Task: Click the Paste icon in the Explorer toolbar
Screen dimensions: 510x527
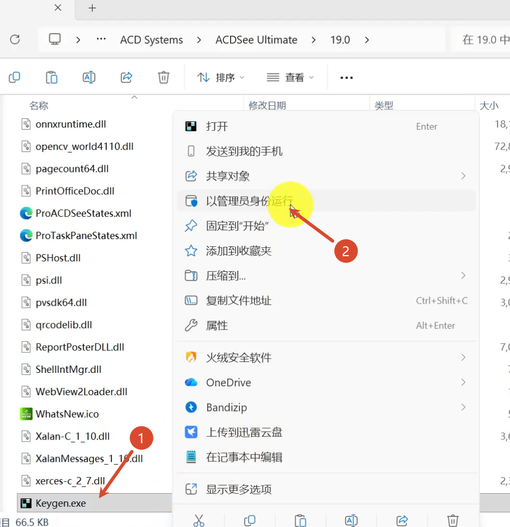Action: click(52, 77)
